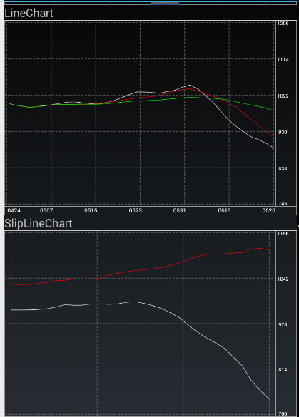The width and height of the screenshot is (299, 417).
Task: Select the 0507 date label
Action: (46, 210)
